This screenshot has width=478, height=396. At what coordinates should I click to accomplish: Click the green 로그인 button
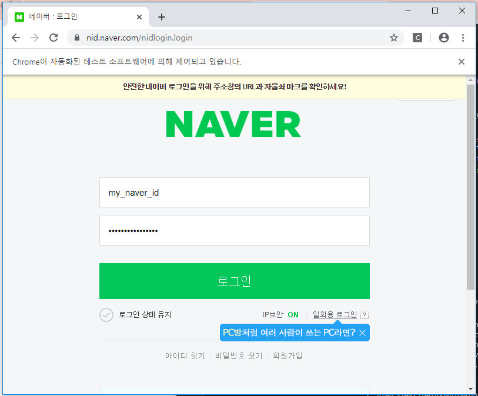pyautogui.click(x=235, y=281)
